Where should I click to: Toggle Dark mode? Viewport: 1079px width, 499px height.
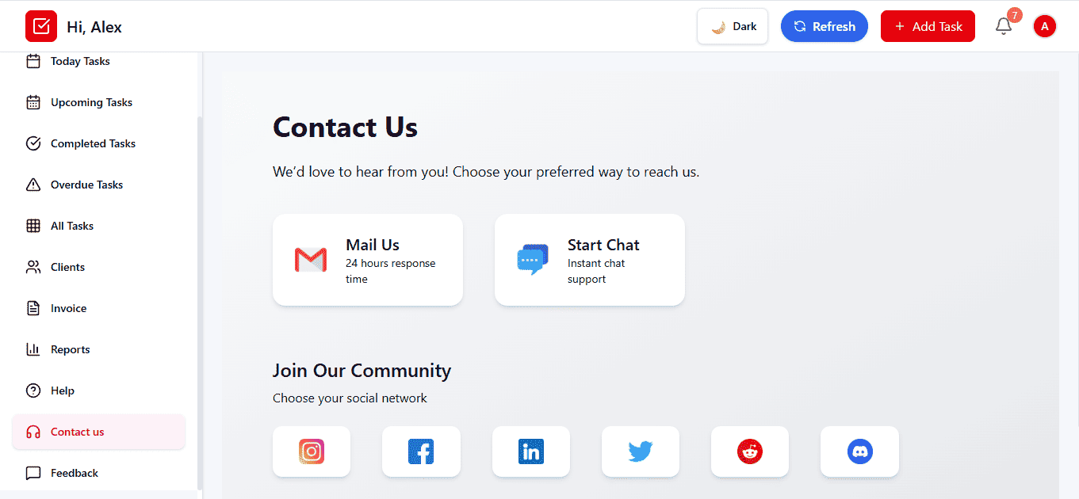point(732,25)
